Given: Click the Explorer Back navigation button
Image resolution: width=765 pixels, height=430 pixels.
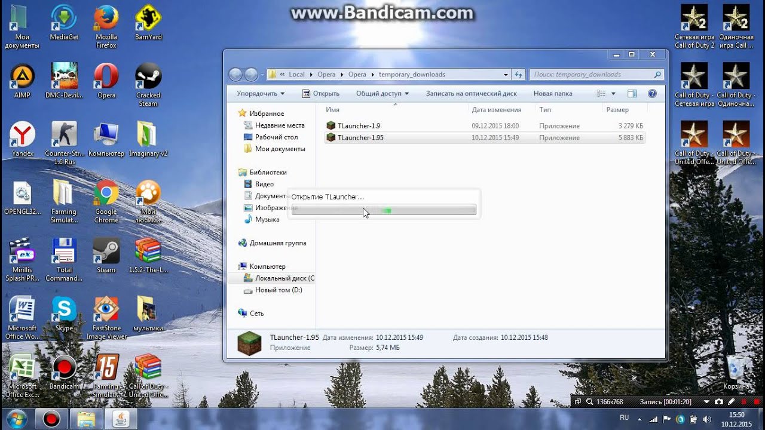Looking at the screenshot, I should (235, 75).
